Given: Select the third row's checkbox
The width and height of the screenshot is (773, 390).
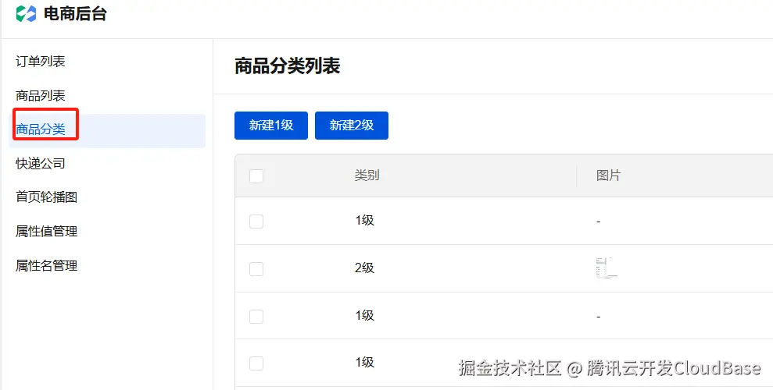Looking at the screenshot, I should click(256, 317).
